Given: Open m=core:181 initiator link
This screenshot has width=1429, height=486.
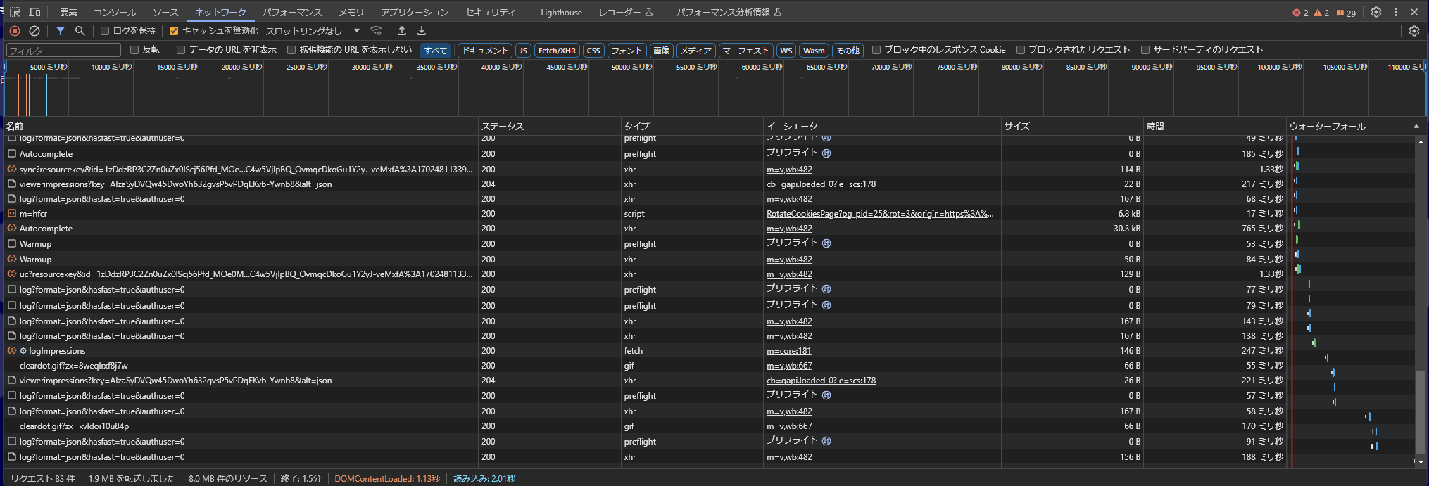Looking at the screenshot, I should coord(788,351).
